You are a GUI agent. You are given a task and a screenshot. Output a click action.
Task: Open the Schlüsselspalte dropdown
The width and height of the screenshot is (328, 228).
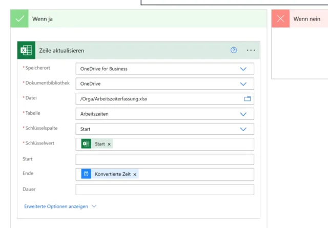pos(243,129)
